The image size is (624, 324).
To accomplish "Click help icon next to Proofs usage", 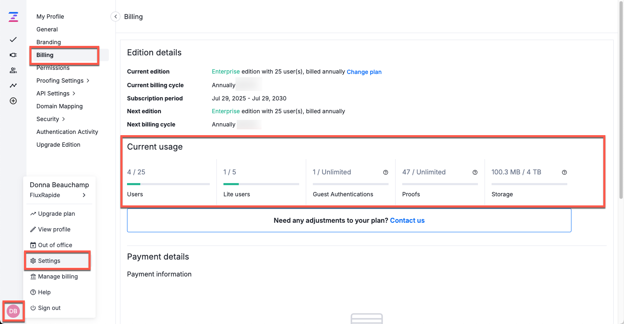I will pyautogui.click(x=475, y=172).
